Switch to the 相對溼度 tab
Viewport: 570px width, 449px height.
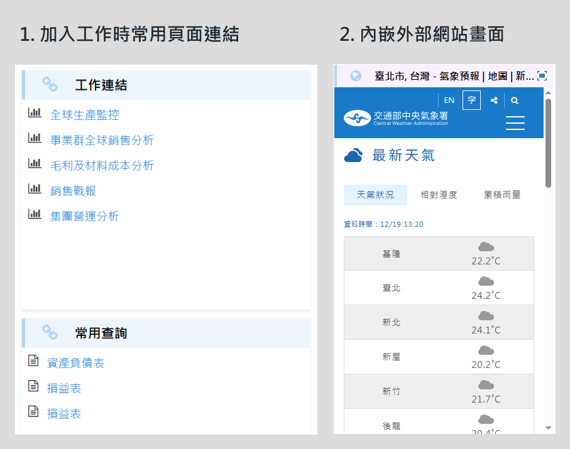[x=439, y=195]
